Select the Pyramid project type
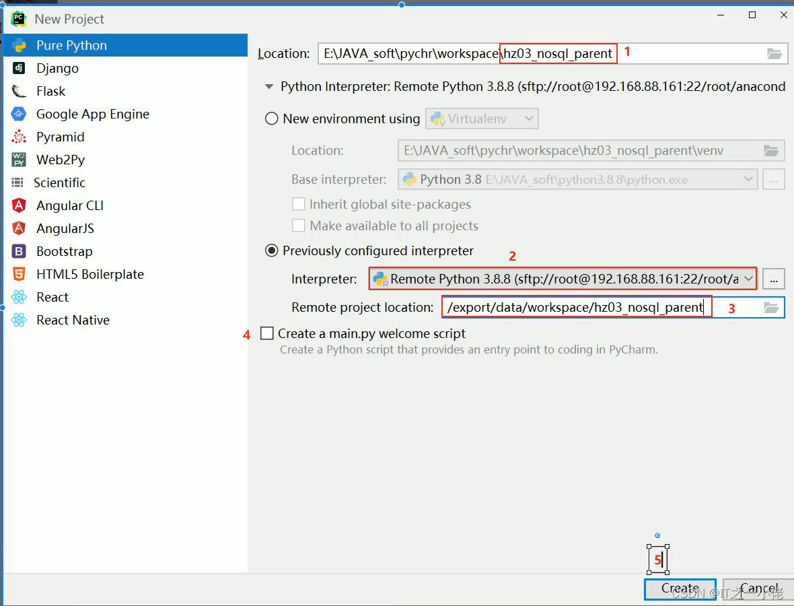This screenshot has width=794, height=606. click(125, 137)
